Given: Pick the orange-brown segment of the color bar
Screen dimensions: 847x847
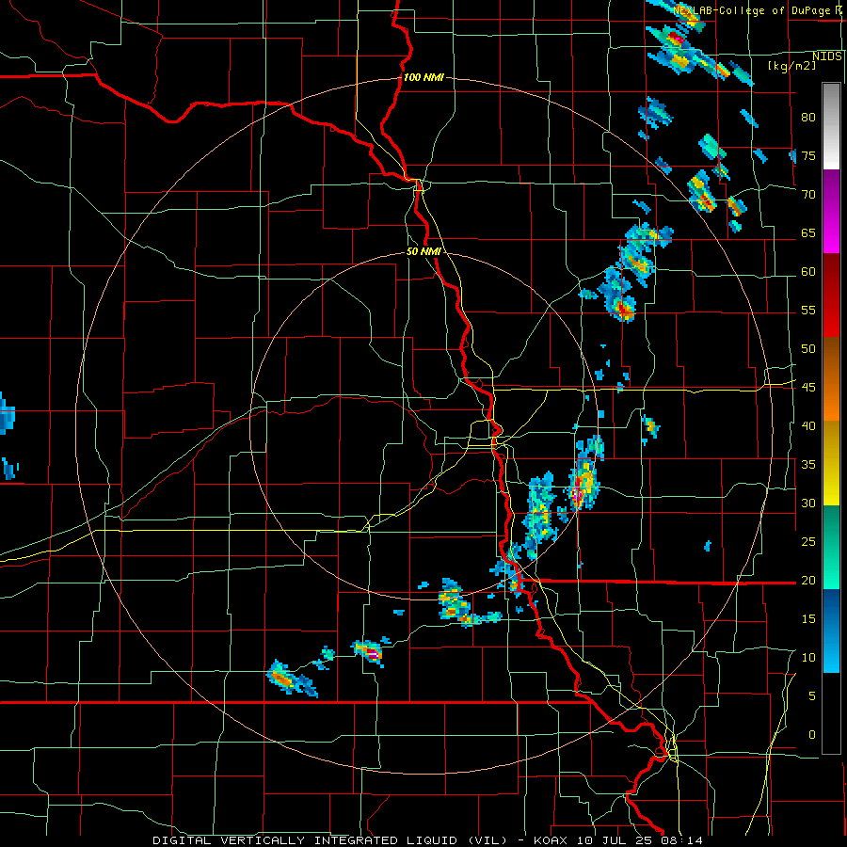Looking at the screenshot, I should [x=831, y=379].
